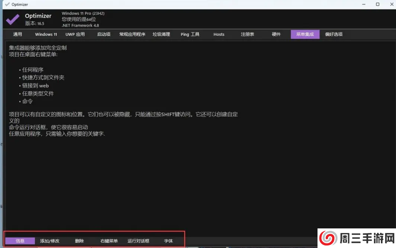Select the 运行对话框 section
The image size is (396, 248).
139,241
